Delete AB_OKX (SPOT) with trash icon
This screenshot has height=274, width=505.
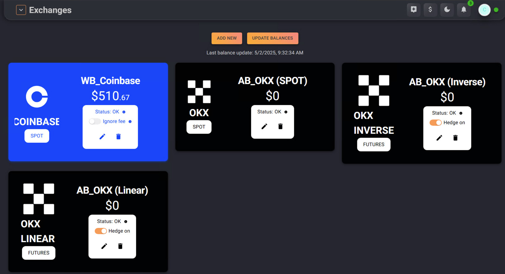[x=280, y=126]
